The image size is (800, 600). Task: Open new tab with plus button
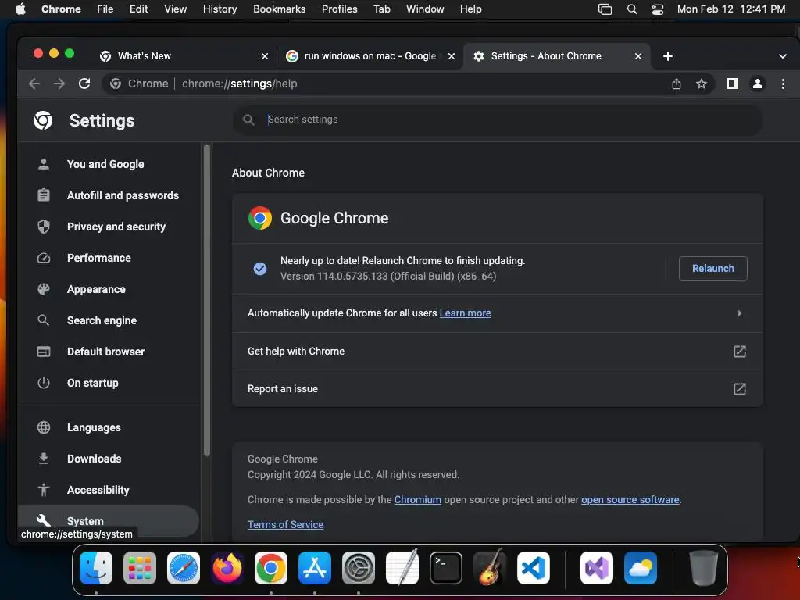point(668,56)
